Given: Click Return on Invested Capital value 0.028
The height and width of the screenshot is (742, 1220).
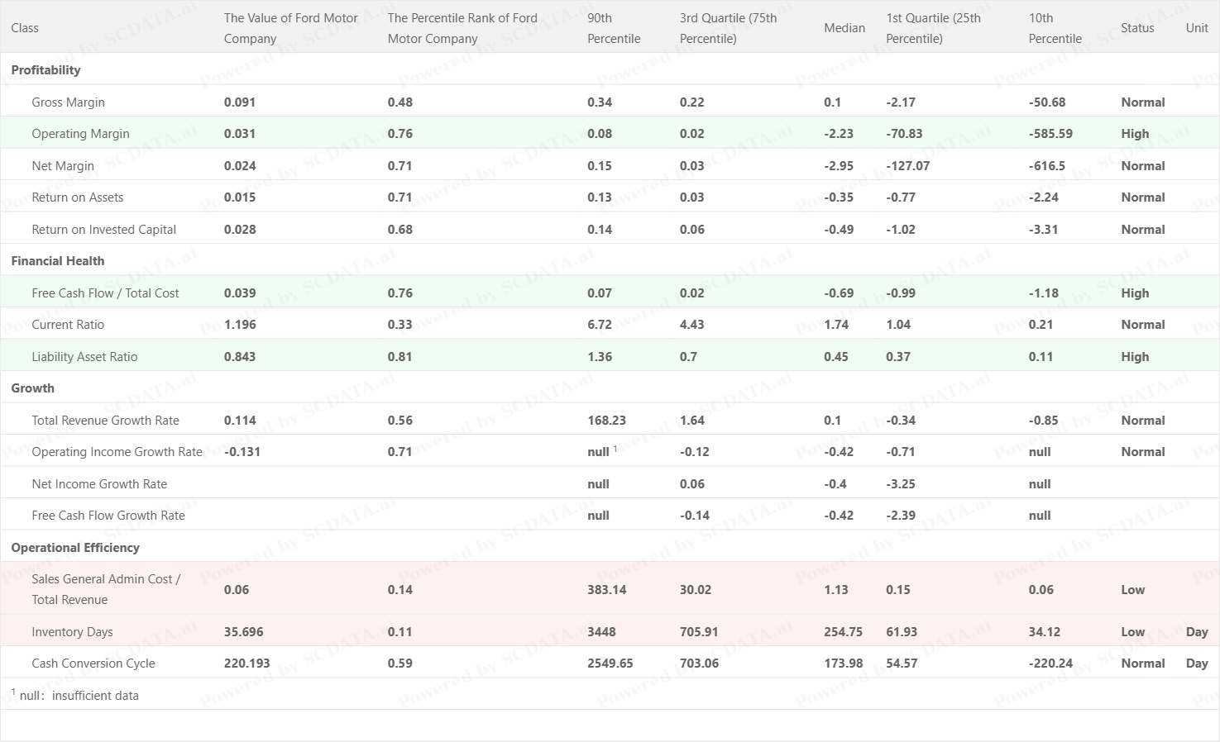Looking at the screenshot, I should 240,230.
